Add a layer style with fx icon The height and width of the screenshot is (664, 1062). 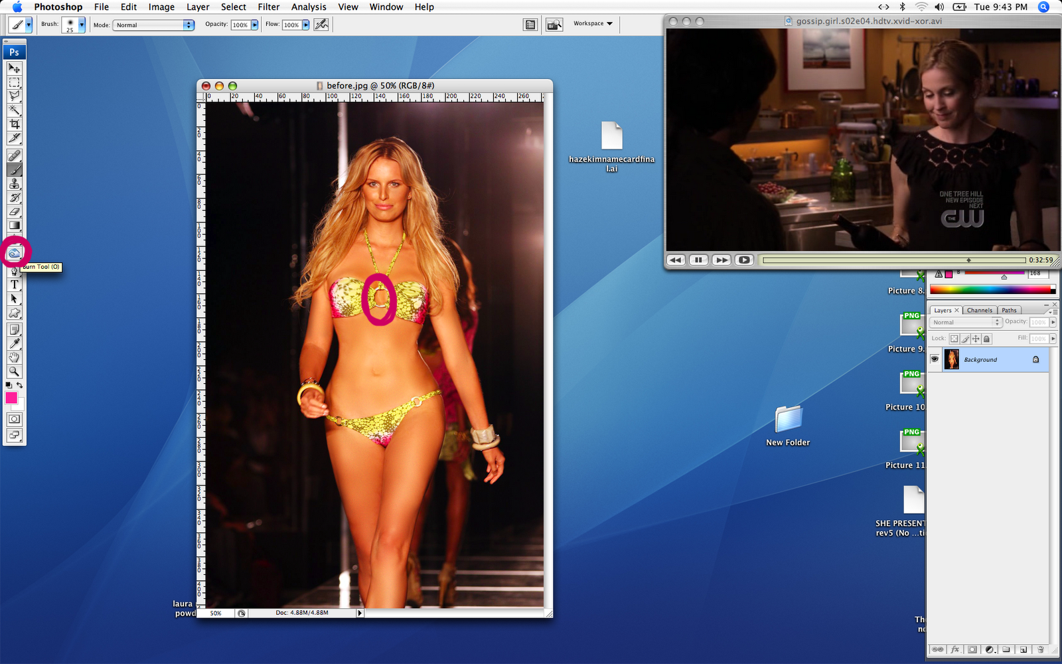tap(955, 649)
